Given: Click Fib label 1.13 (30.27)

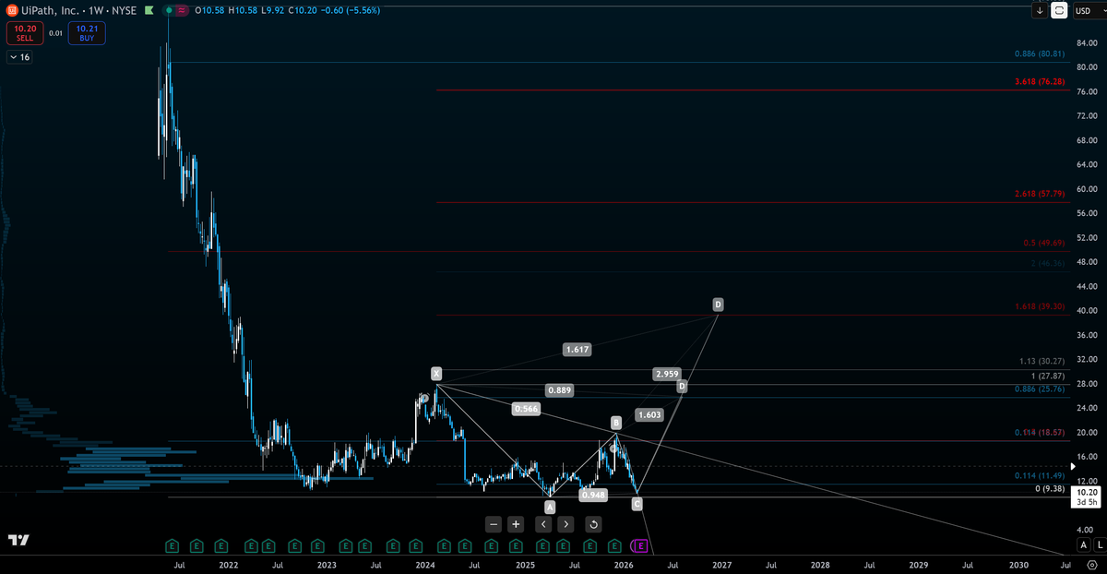Looking at the screenshot, I should [x=1042, y=361].
